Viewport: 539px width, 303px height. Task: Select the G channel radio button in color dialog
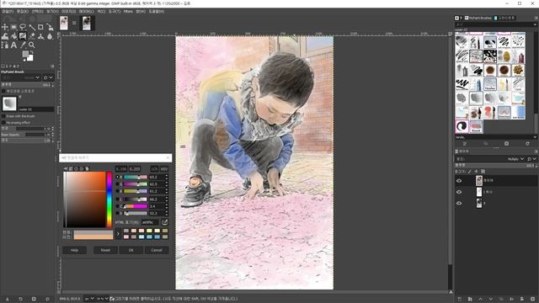tap(118, 184)
